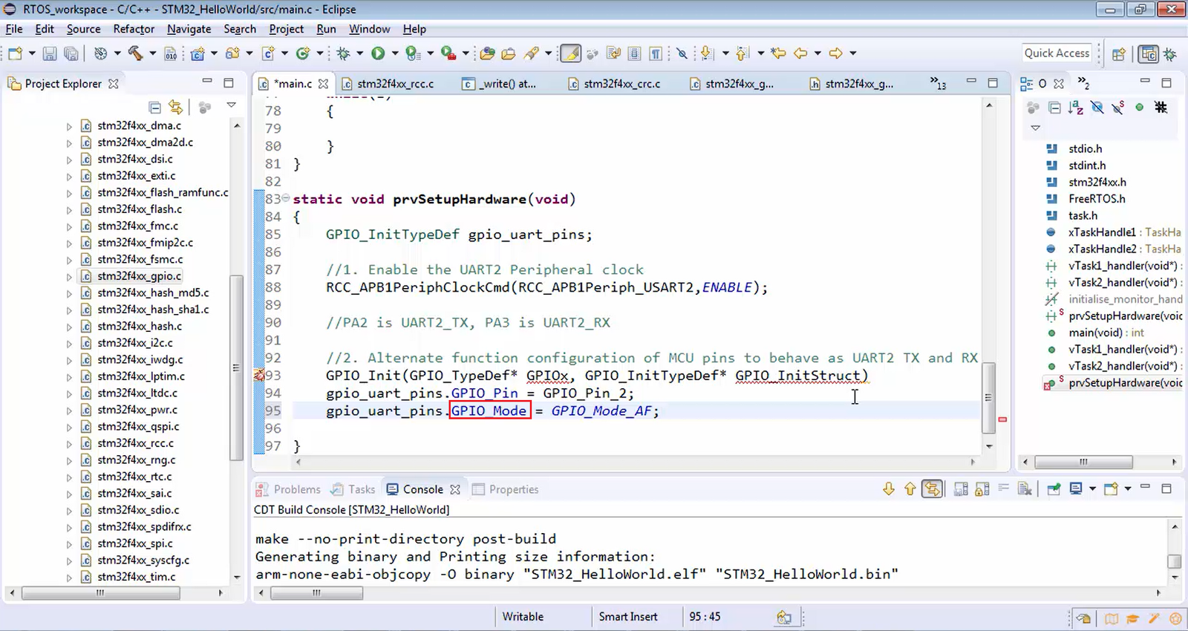Screen dimensions: 1188x631
Task: Open the Run button dropdown arrow
Action: click(395, 53)
